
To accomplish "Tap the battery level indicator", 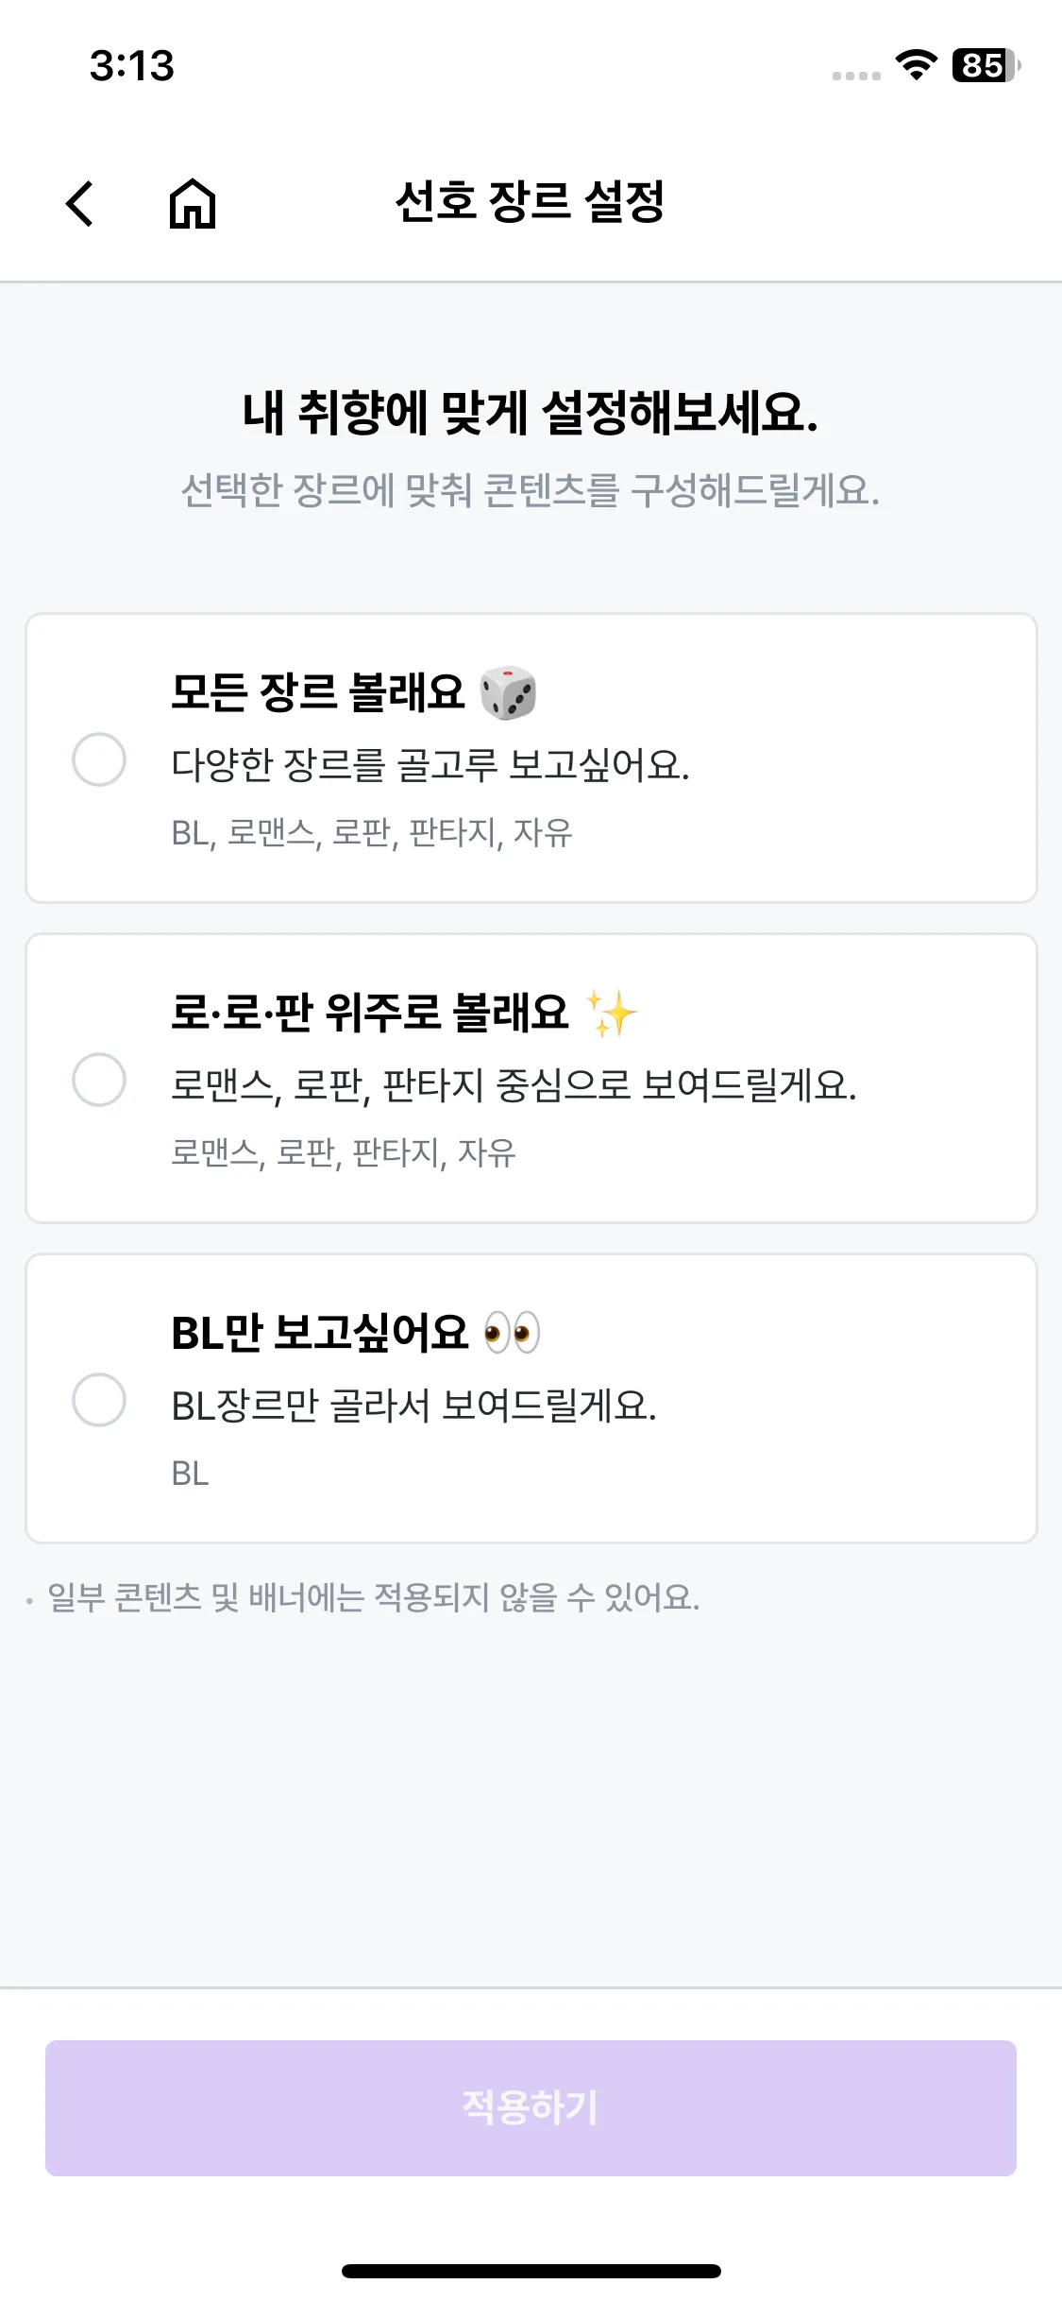I will [x=986, y=65].
